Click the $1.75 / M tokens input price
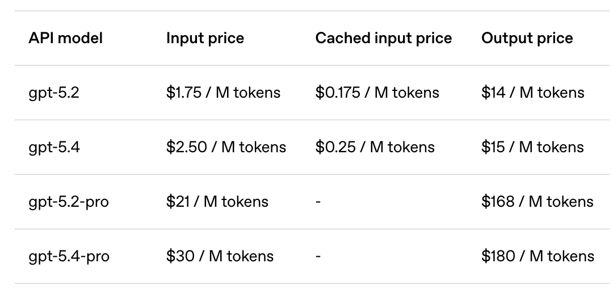613x292 pixels. [x=223, y=93]
